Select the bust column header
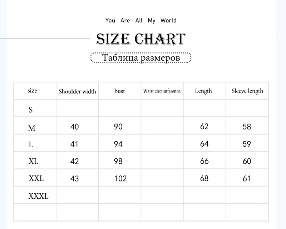Image resolution: width=286 pixels, height=229 pixels. tap(119, 91)
